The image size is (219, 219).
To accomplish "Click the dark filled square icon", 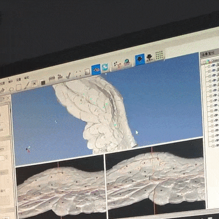I will point(43,83).
